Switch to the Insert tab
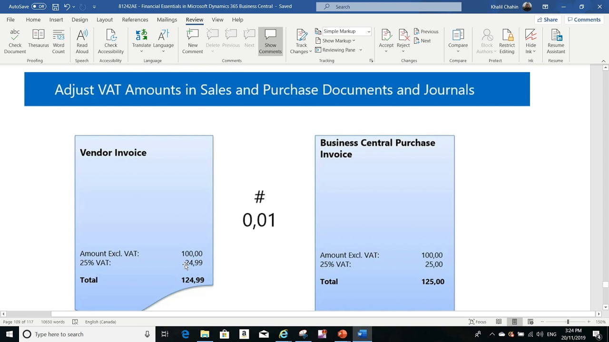 click(x=56, y=19)
